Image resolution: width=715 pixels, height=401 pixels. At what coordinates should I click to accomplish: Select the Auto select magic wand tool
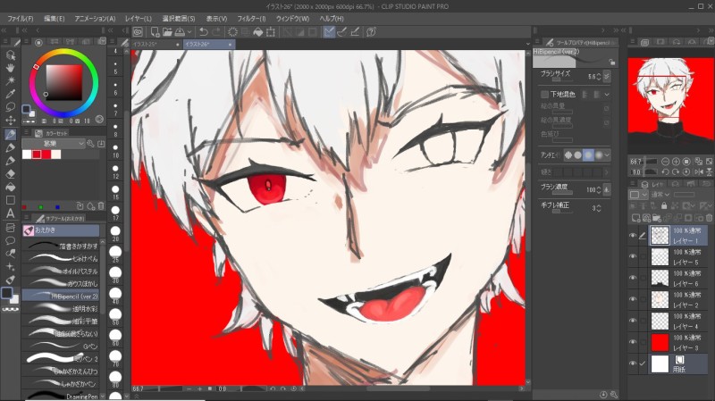[x=10, y=80]
